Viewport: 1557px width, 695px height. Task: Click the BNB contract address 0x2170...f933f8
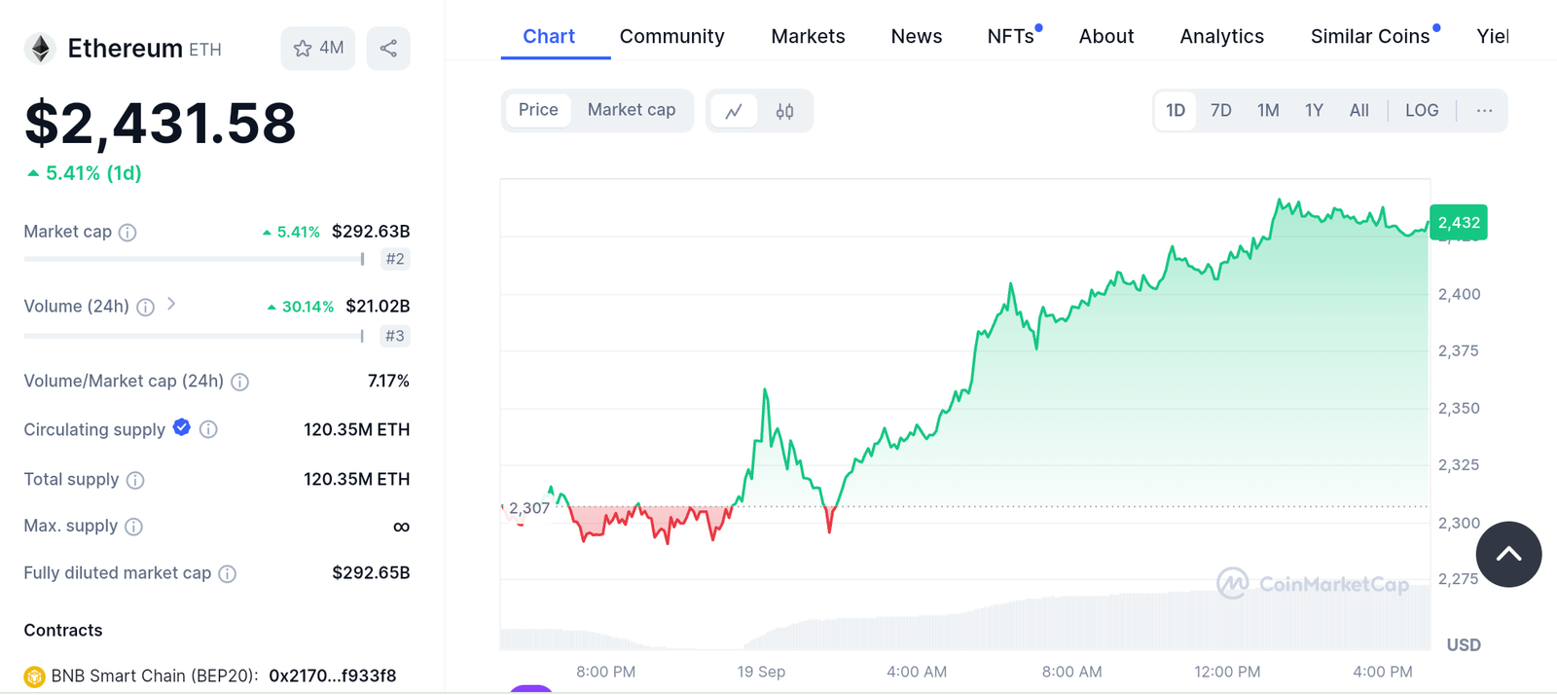coord(332,677)
